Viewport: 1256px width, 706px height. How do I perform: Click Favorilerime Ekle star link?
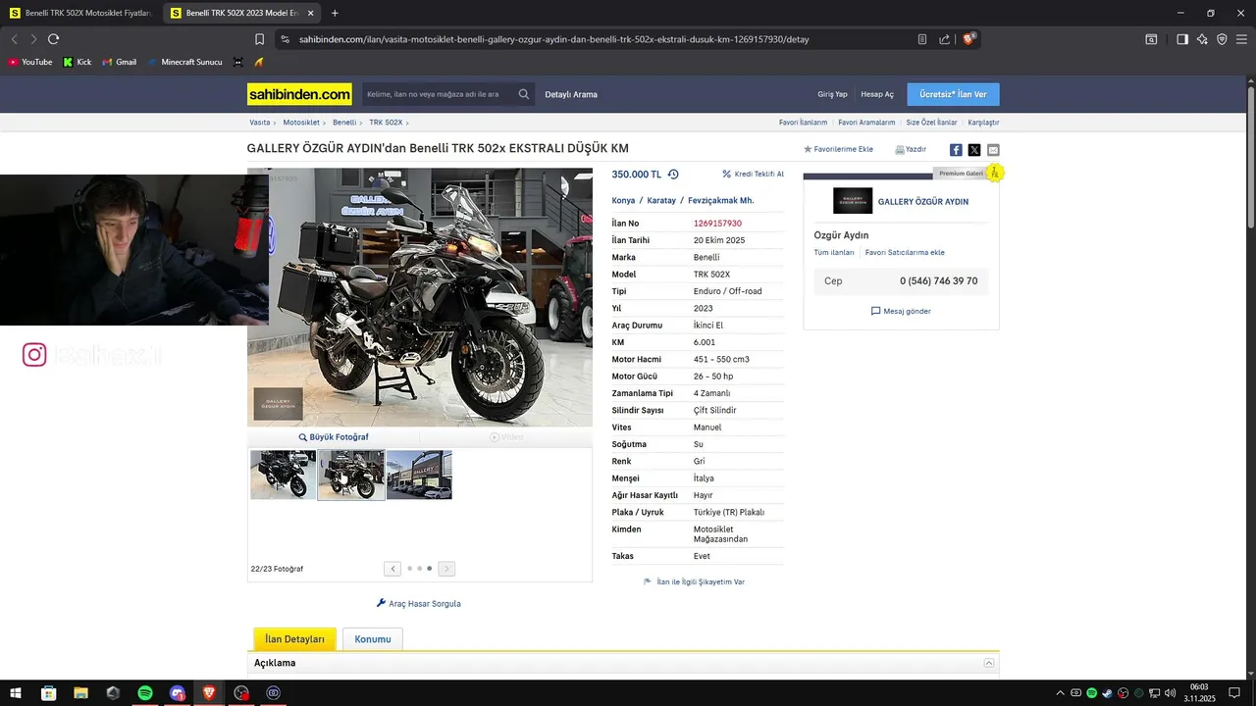coord(838,150)
